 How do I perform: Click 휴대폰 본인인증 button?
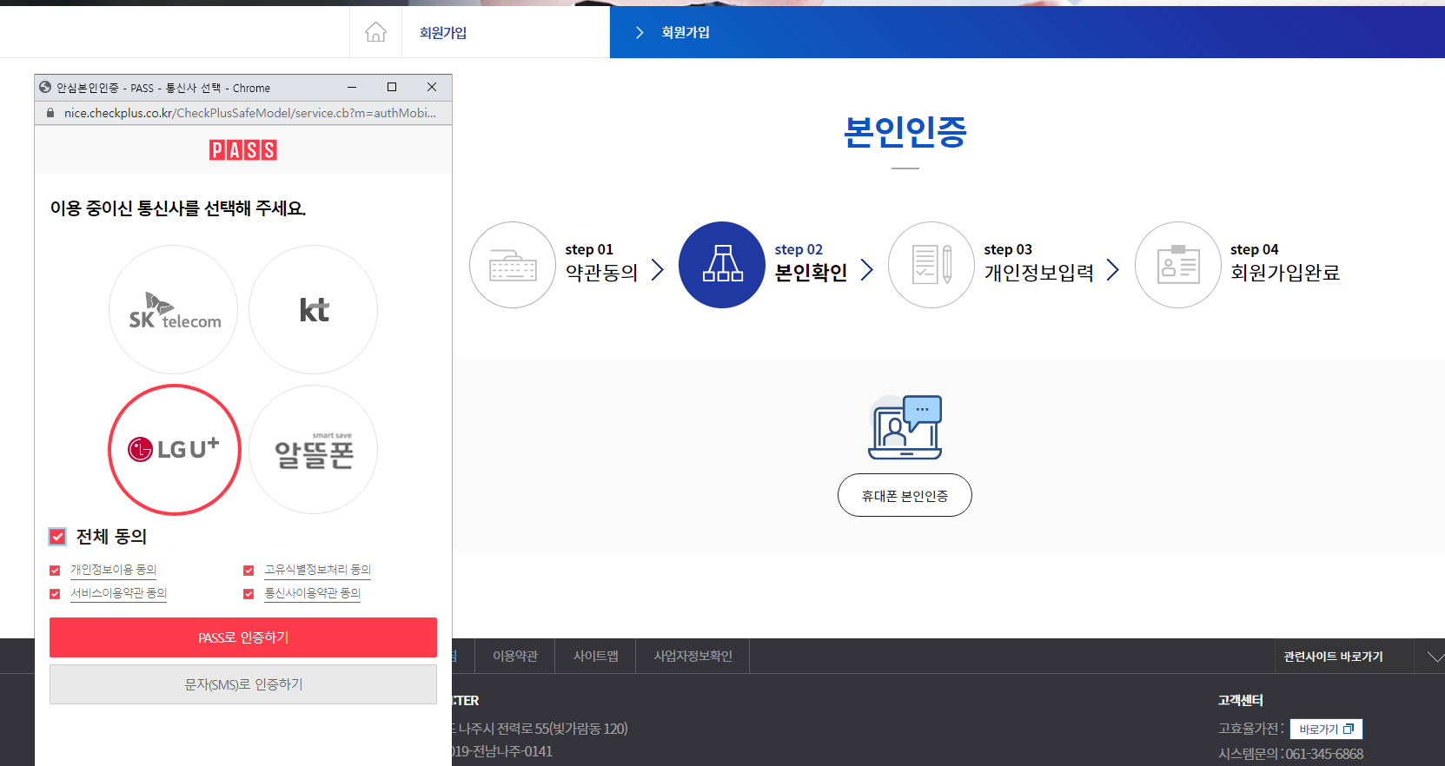tap(905, 495)
